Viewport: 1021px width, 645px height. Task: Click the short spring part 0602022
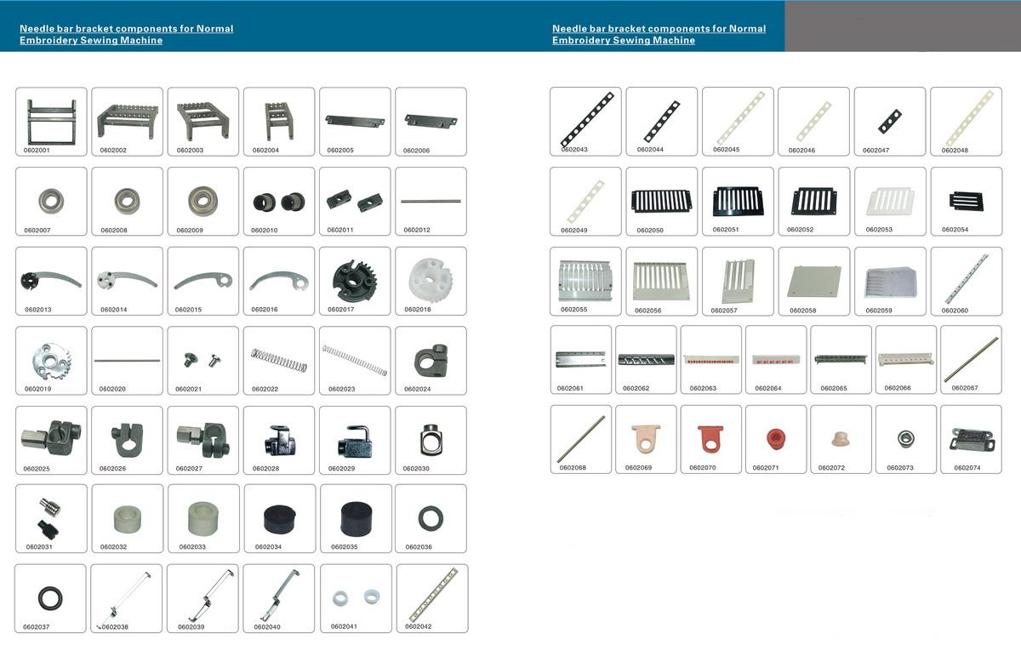[279, 360]
